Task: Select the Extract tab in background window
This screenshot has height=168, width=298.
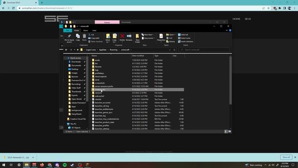Action: (107, 22)
